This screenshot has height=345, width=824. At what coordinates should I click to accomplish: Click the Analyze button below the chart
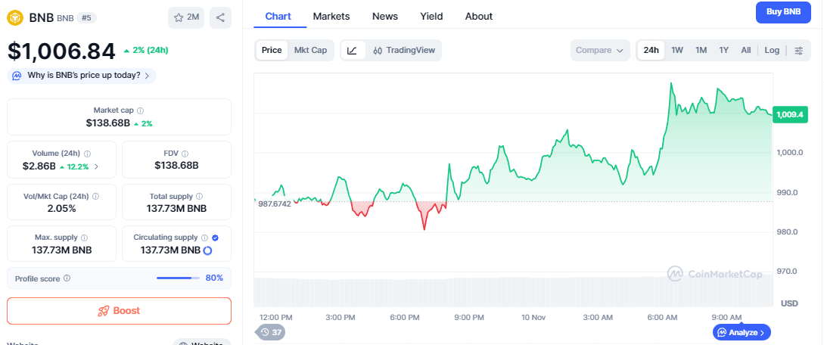pyautogui.click(x=742, y=332)
